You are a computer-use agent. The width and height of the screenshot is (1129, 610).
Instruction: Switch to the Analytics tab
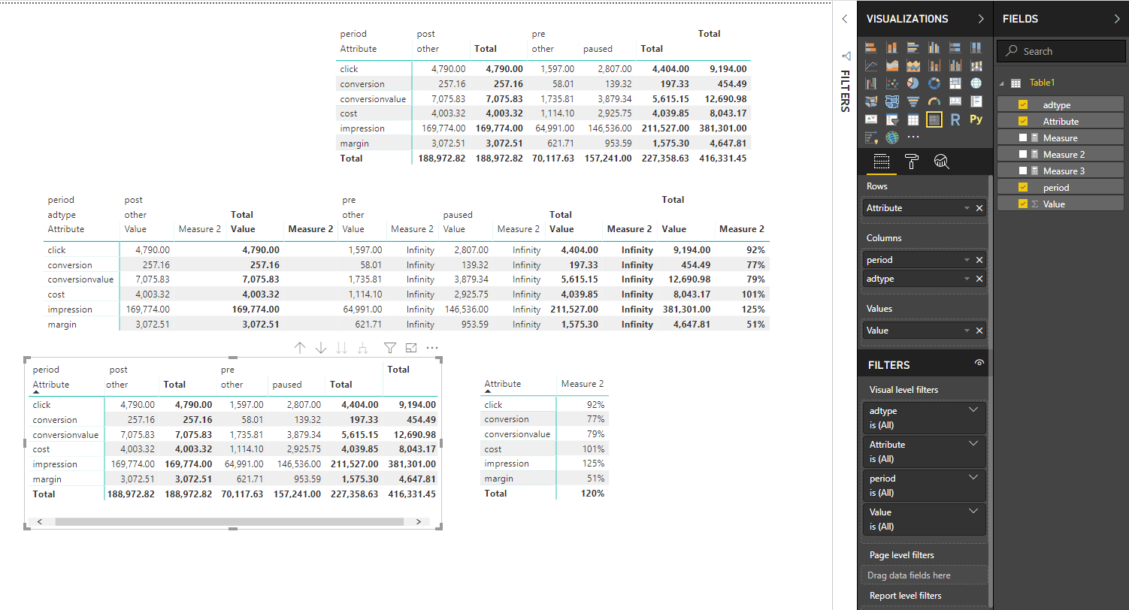point(942,161)
